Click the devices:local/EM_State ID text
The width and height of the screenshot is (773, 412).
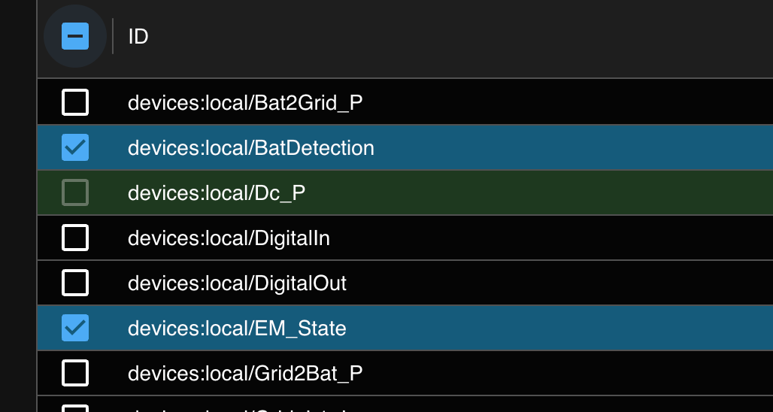237,328
